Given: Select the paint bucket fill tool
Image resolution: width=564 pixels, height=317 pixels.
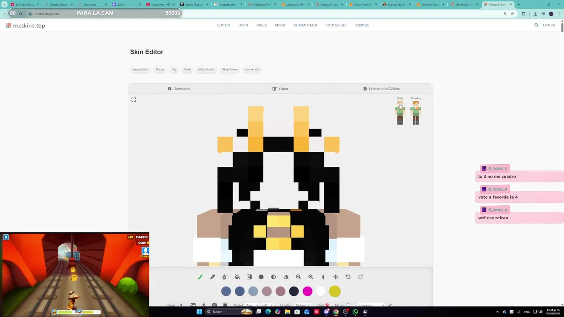Looking at the screenshot, I should tap(237, 277).
